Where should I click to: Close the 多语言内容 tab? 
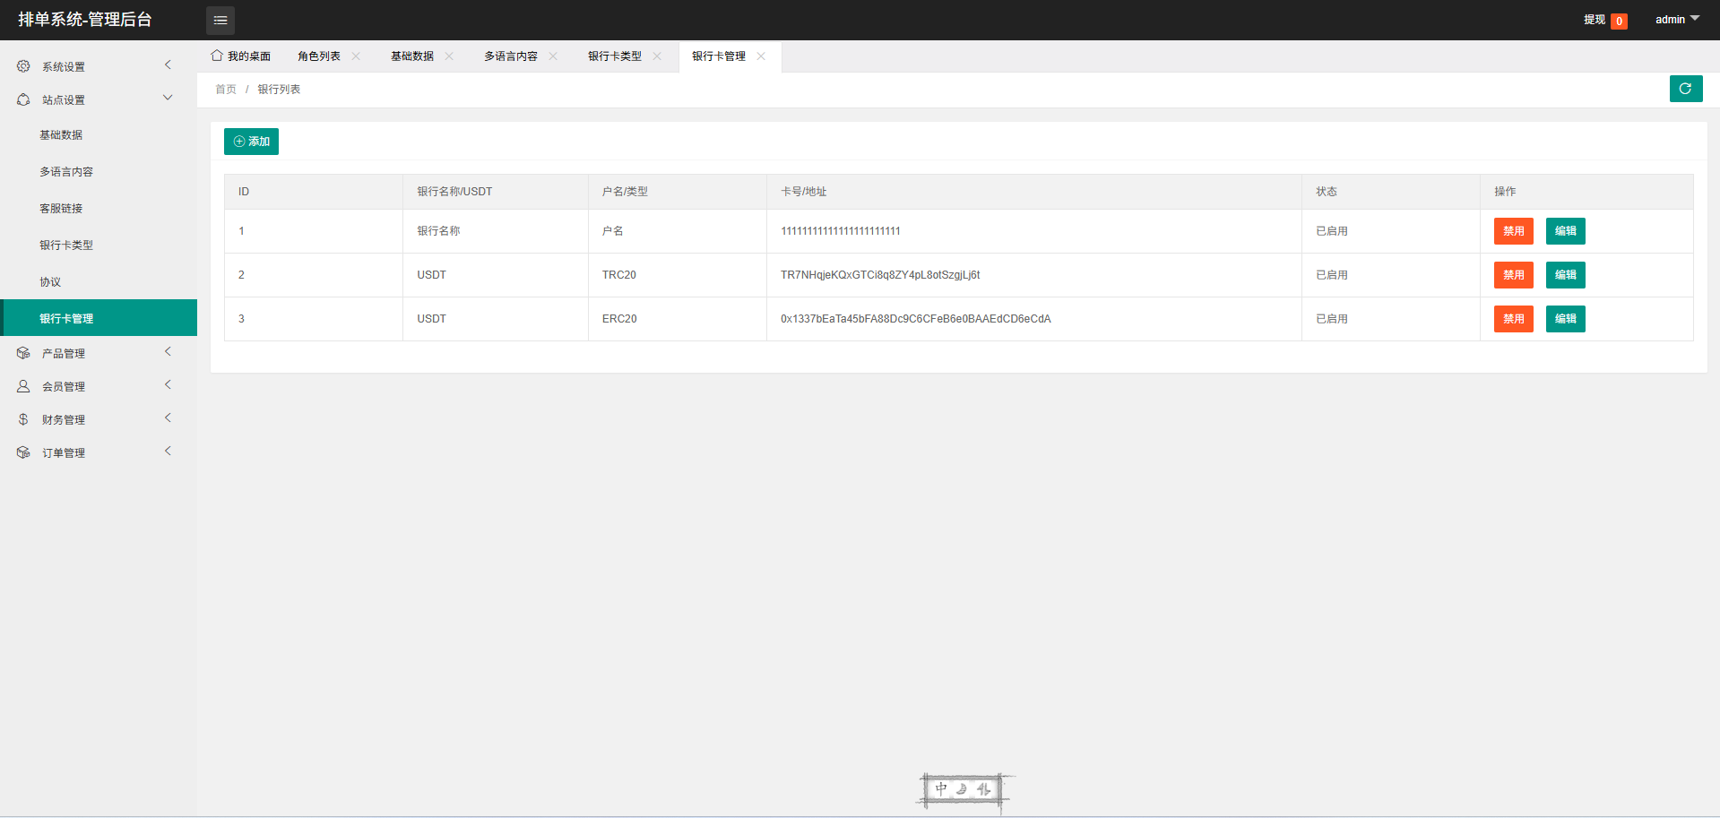554,56
